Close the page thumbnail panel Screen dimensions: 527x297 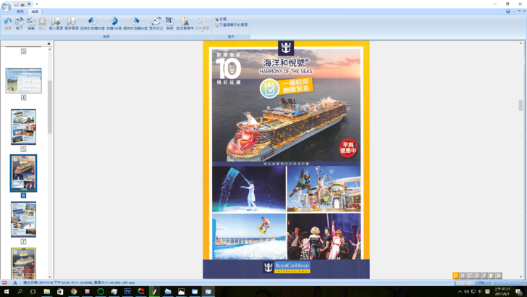click(49, 44)
